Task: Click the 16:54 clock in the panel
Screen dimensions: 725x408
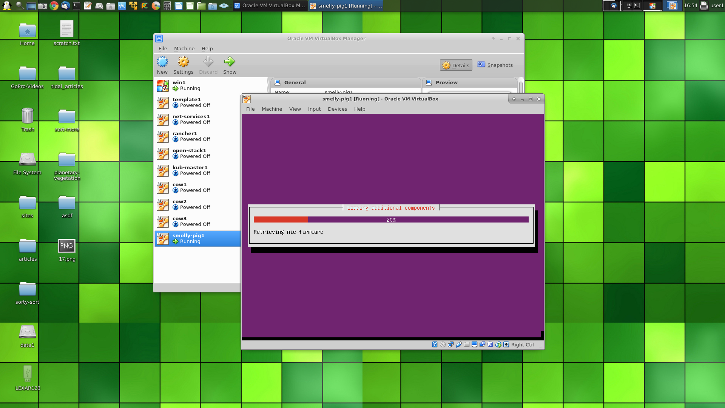Action: coord(690,6)
